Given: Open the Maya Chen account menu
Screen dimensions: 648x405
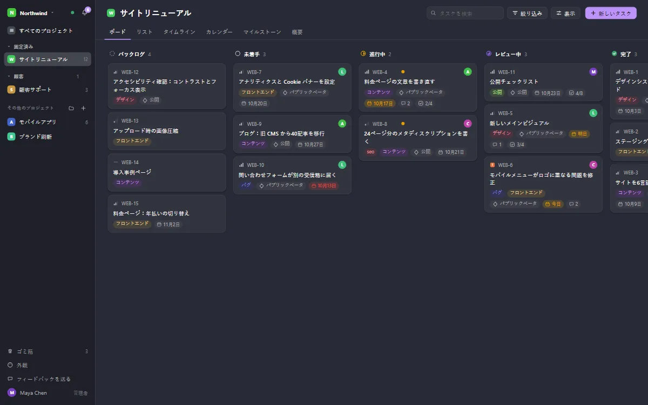Looking at the screenshot, I should click(x=48, y=393).
